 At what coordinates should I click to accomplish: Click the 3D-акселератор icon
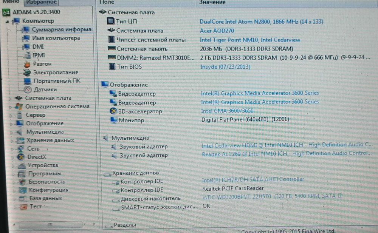(x=113, y=111)
